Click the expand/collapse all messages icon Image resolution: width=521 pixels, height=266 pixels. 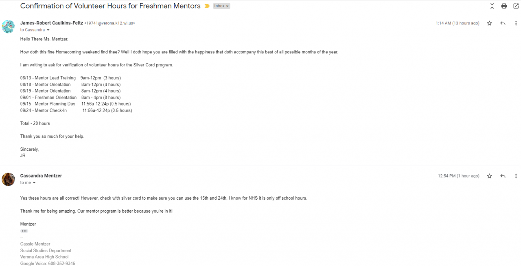[x=492, y=6]
